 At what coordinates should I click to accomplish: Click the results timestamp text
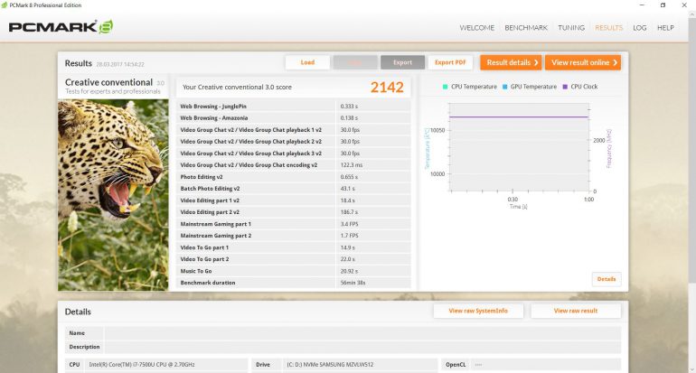tap(120, 64)
